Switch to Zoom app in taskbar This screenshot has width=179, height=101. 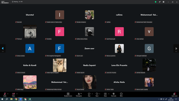point(20,99)
